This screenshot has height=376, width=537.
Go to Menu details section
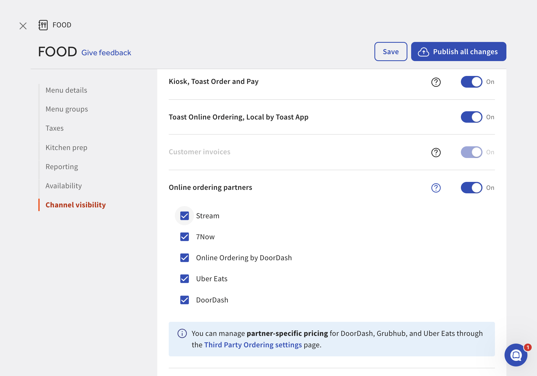[x=66, y=90]
